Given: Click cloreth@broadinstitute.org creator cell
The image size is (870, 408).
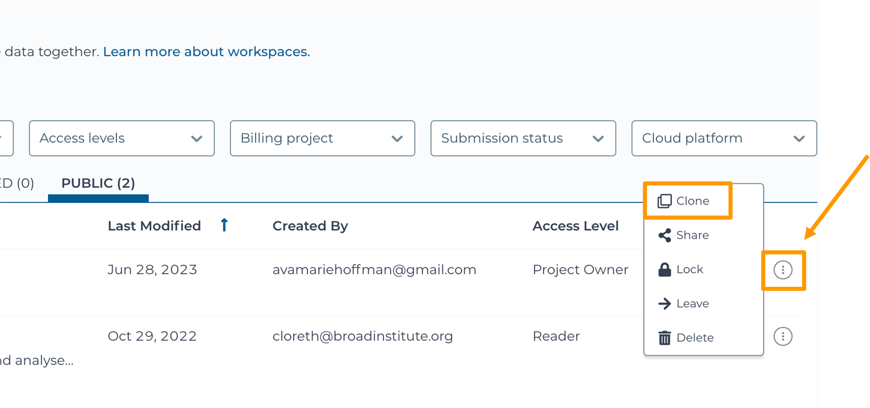Looking at the screenshot, I should tap(362, 336).
